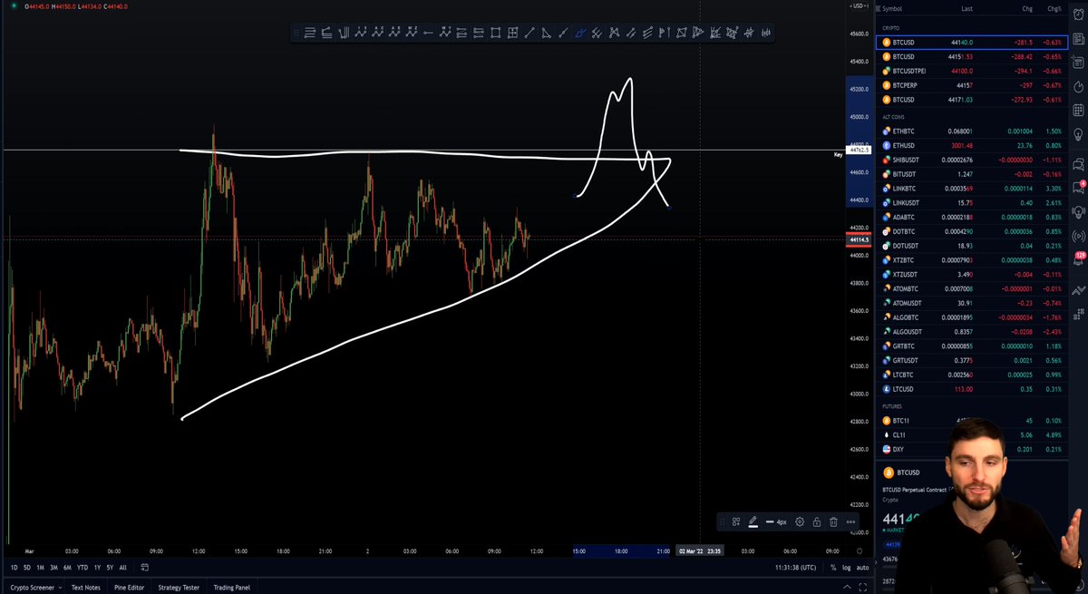Select the 1D timeframe button
Image resolution: width=1088 pixels, height=594 pixels.
13,566
